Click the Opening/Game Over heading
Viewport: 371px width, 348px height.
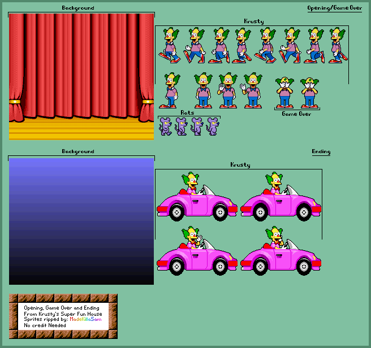[x=335, y=8]
